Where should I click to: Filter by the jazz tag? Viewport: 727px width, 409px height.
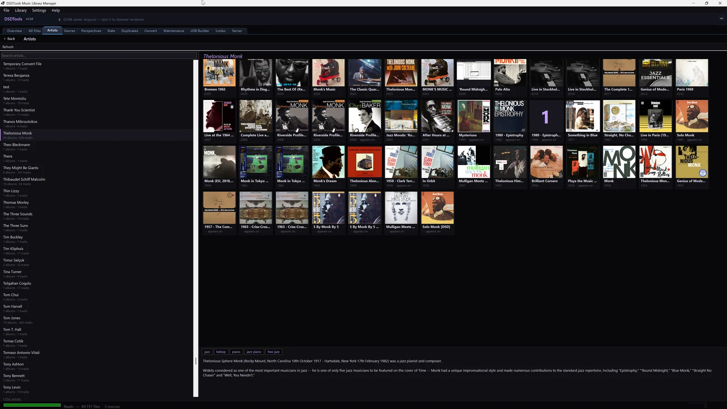pyautogui.click(x=207, y=352)
